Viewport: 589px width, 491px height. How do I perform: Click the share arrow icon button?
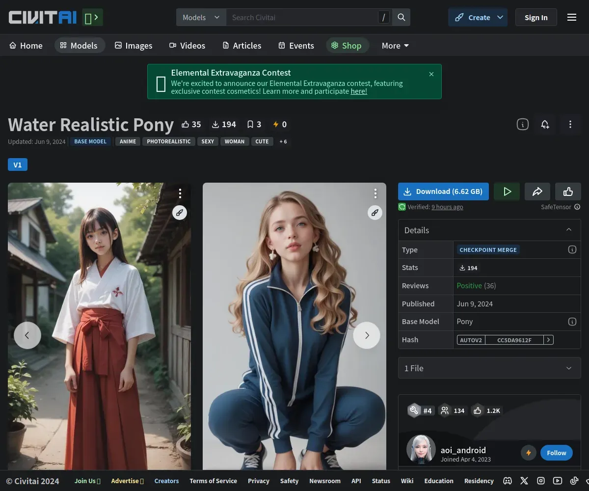pos(537,191)
